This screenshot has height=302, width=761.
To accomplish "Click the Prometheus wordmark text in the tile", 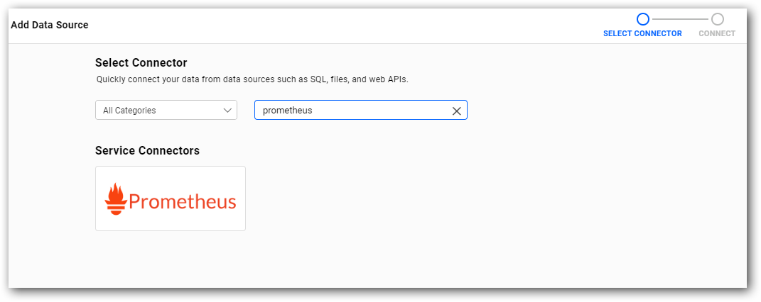I will (183, 201).
